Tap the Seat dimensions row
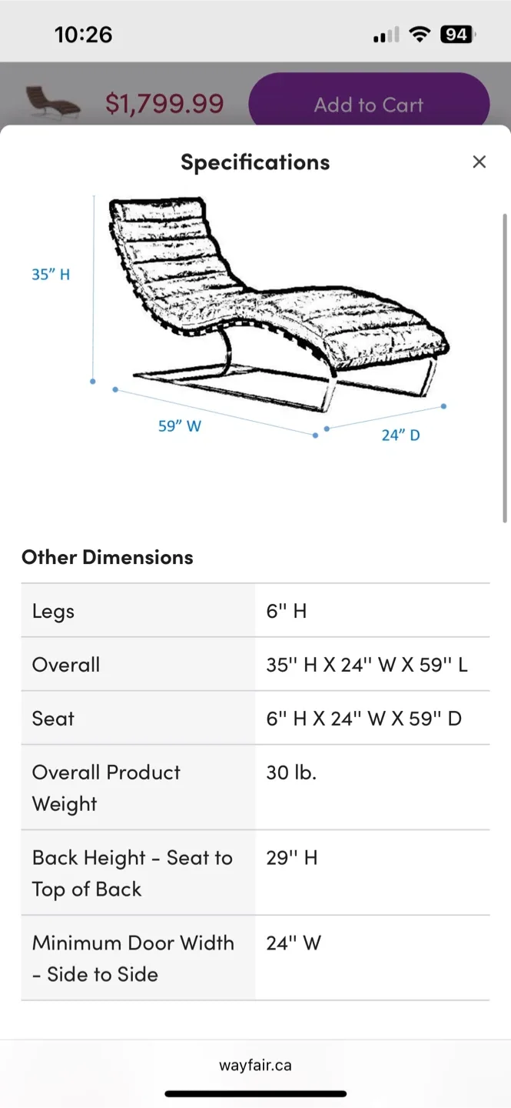Screen dimensions: 511x1108 255,718
